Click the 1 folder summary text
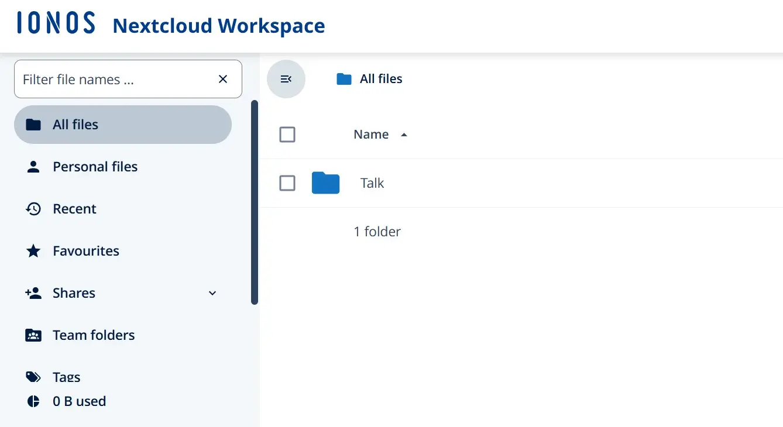This screenshot has height=427, width=783. click(377, 231)
